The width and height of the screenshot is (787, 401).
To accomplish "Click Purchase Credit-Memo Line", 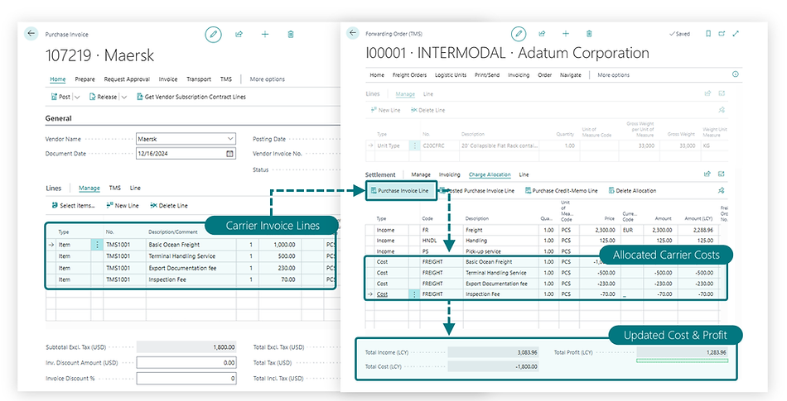I will click(x=561, y=191).
